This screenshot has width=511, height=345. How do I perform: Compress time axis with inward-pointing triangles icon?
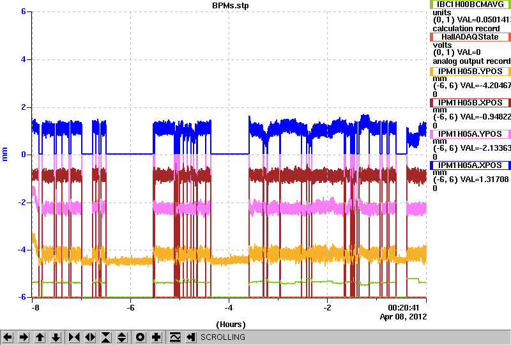tap(74, 337)
